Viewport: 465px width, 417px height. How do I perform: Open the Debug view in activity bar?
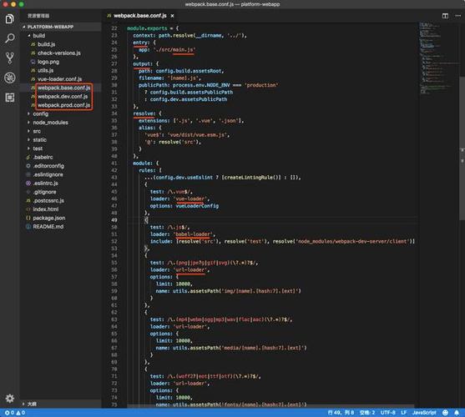coord(9,78)
